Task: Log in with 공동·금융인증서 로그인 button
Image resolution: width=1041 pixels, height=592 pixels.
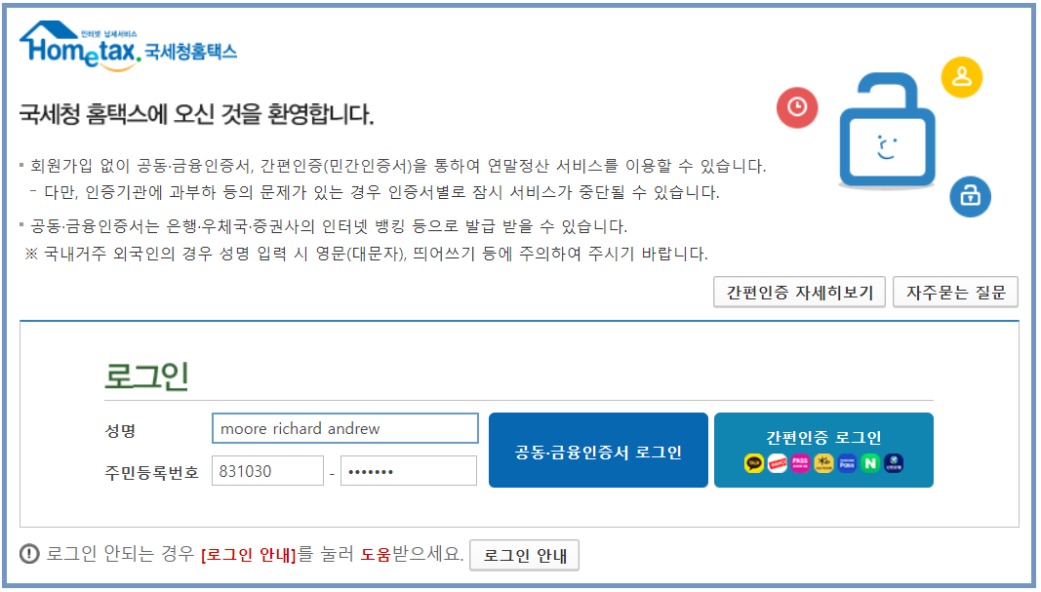Action: point(598,450)
